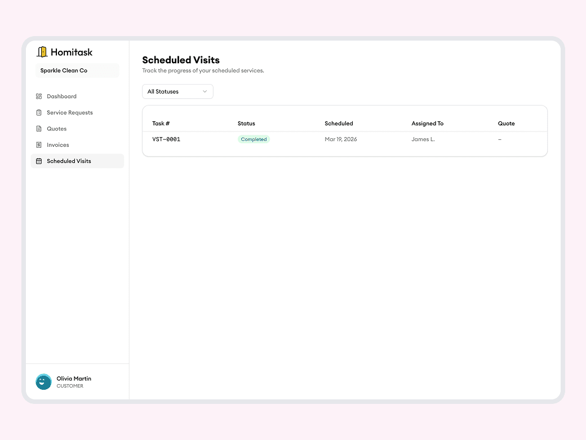Select the Quotes document icon

click(39, 129)
